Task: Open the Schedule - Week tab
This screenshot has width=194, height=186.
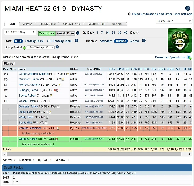Action: [72, 24]
